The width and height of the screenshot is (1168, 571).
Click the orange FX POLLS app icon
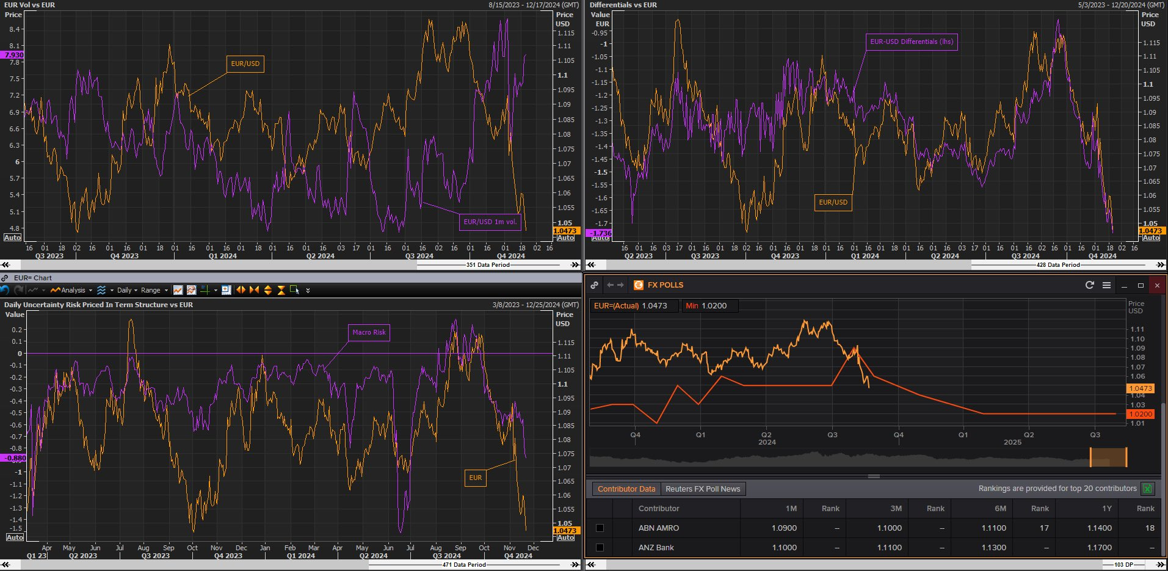639,285
